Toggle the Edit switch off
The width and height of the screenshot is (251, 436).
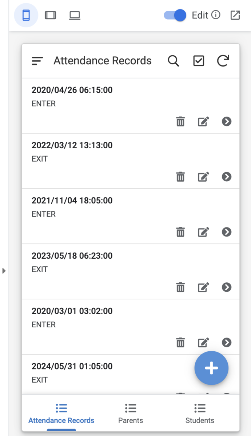pos(175,15)
